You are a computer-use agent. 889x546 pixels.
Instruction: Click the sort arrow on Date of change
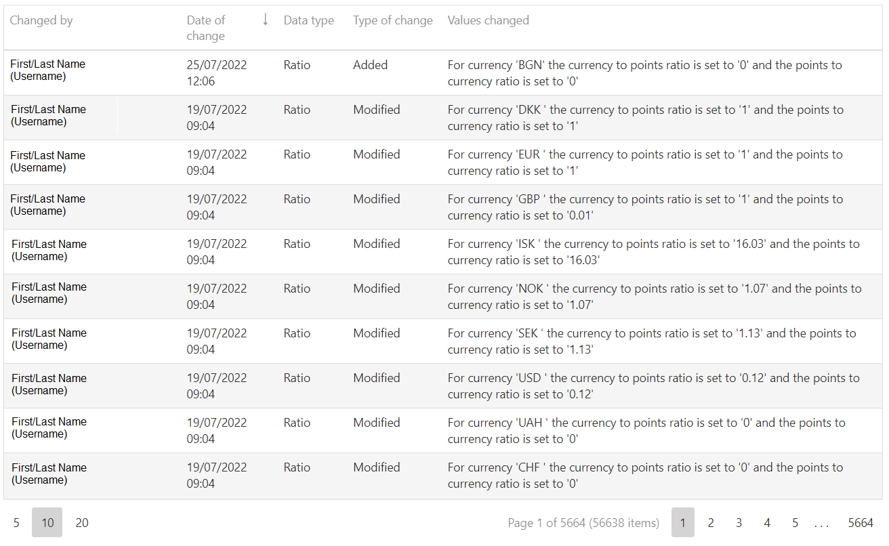click(x=265, y=20)
